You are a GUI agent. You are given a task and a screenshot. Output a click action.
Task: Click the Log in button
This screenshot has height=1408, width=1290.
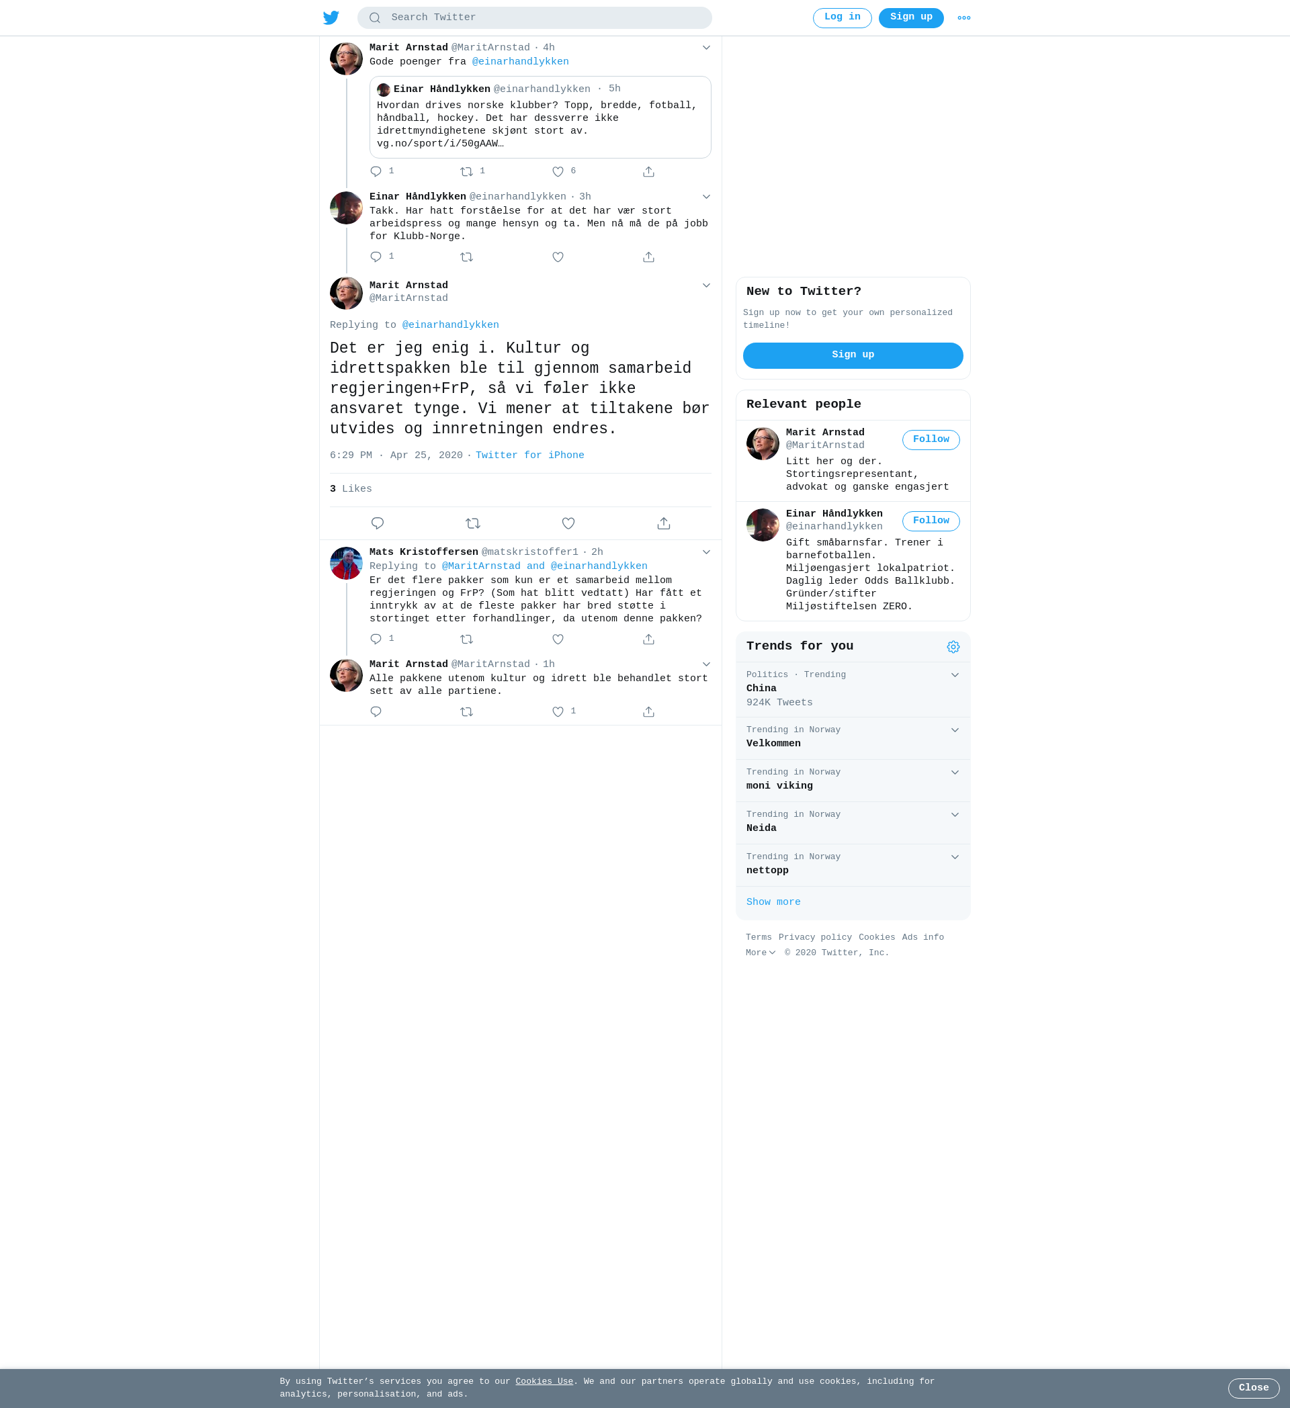pos(842,17)
